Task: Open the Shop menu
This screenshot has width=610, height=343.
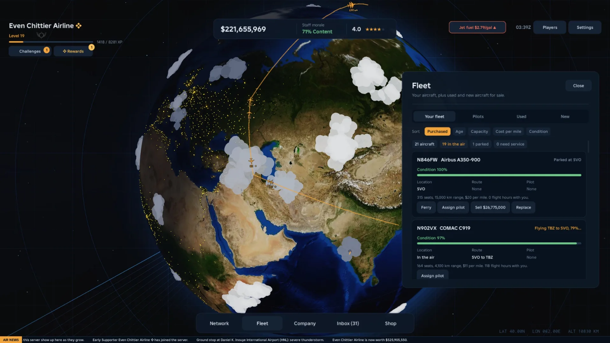Action: (x=390, y=323)
